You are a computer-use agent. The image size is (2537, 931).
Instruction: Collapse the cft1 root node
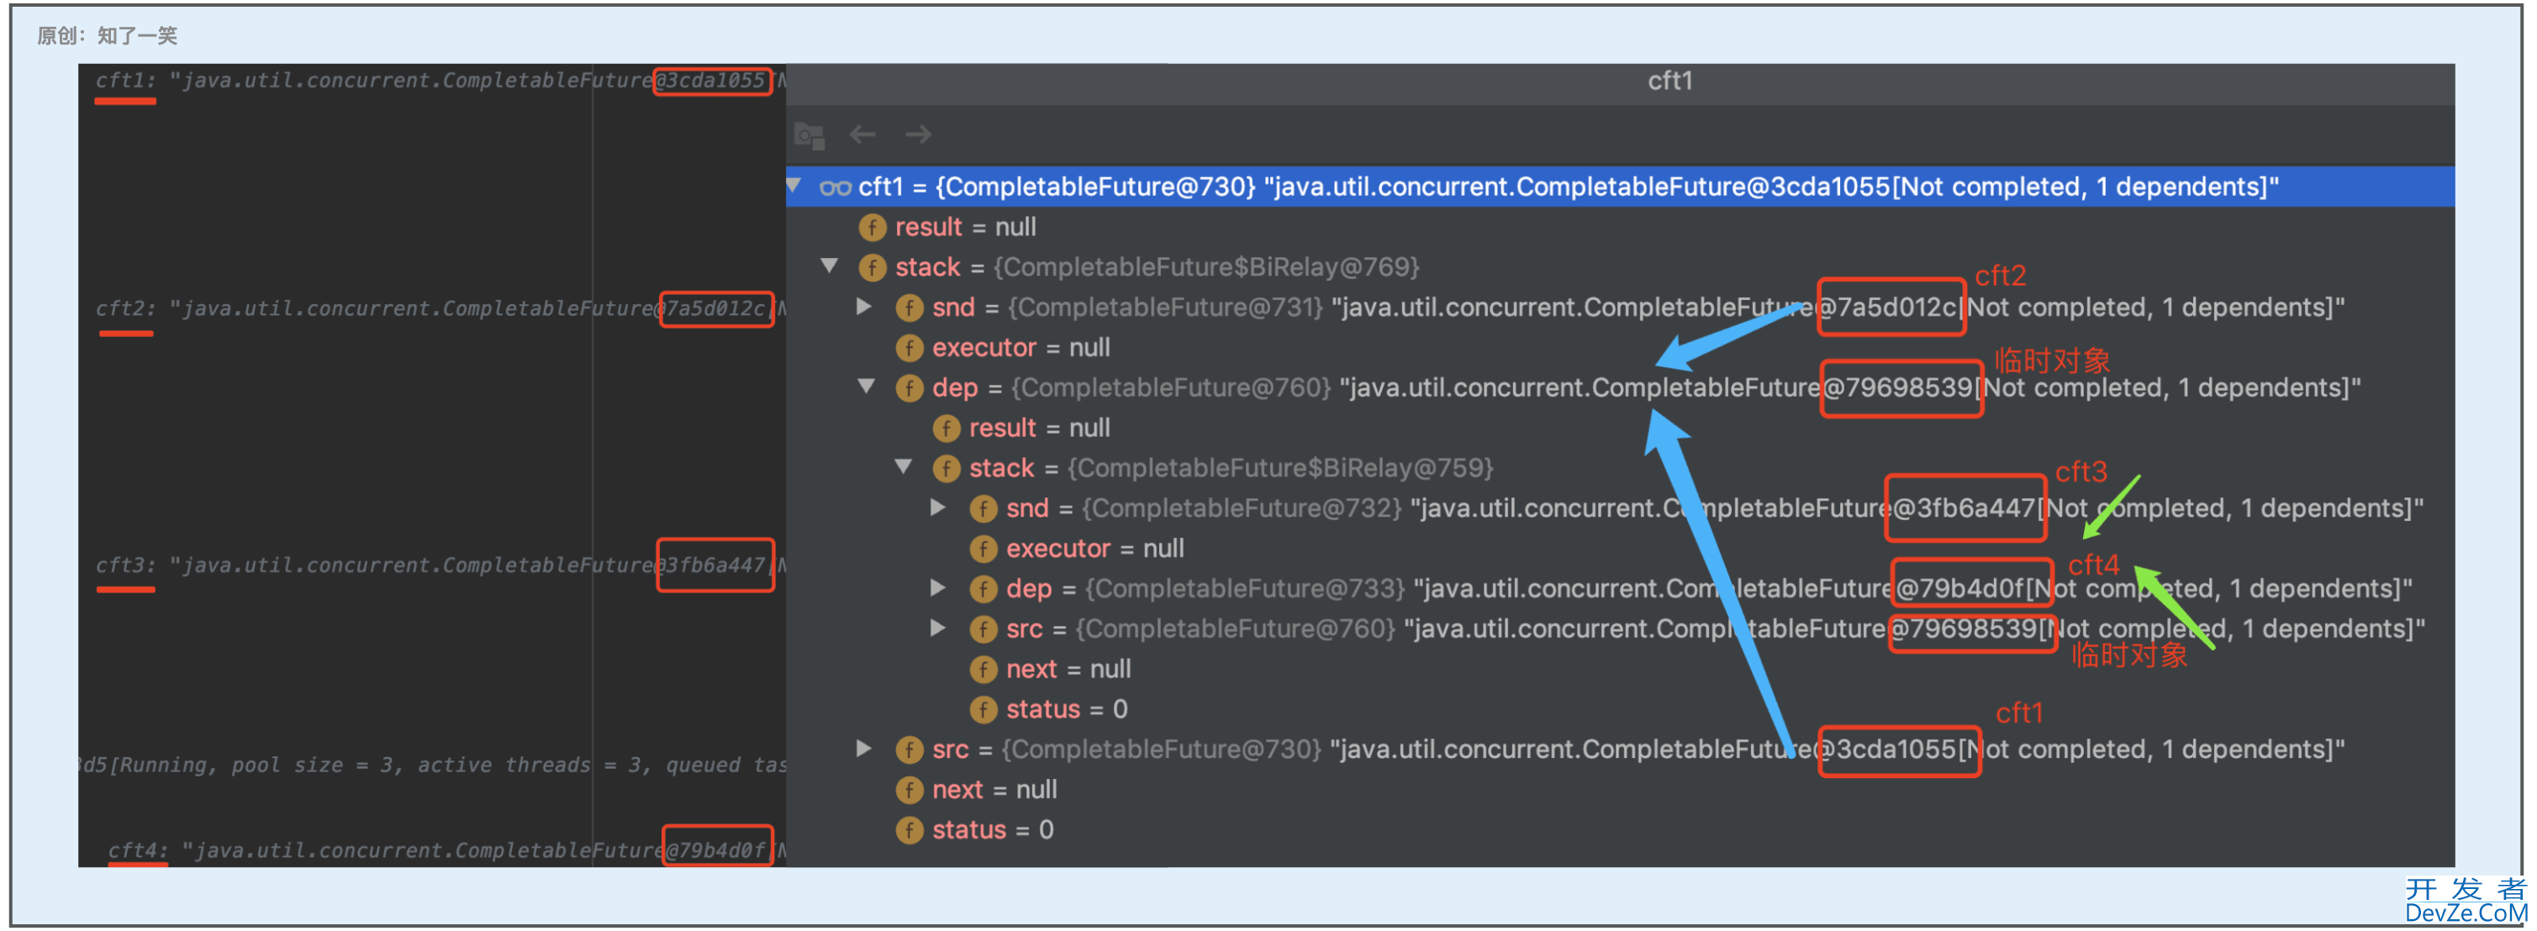pyautogui.click(x=794, y=186)
